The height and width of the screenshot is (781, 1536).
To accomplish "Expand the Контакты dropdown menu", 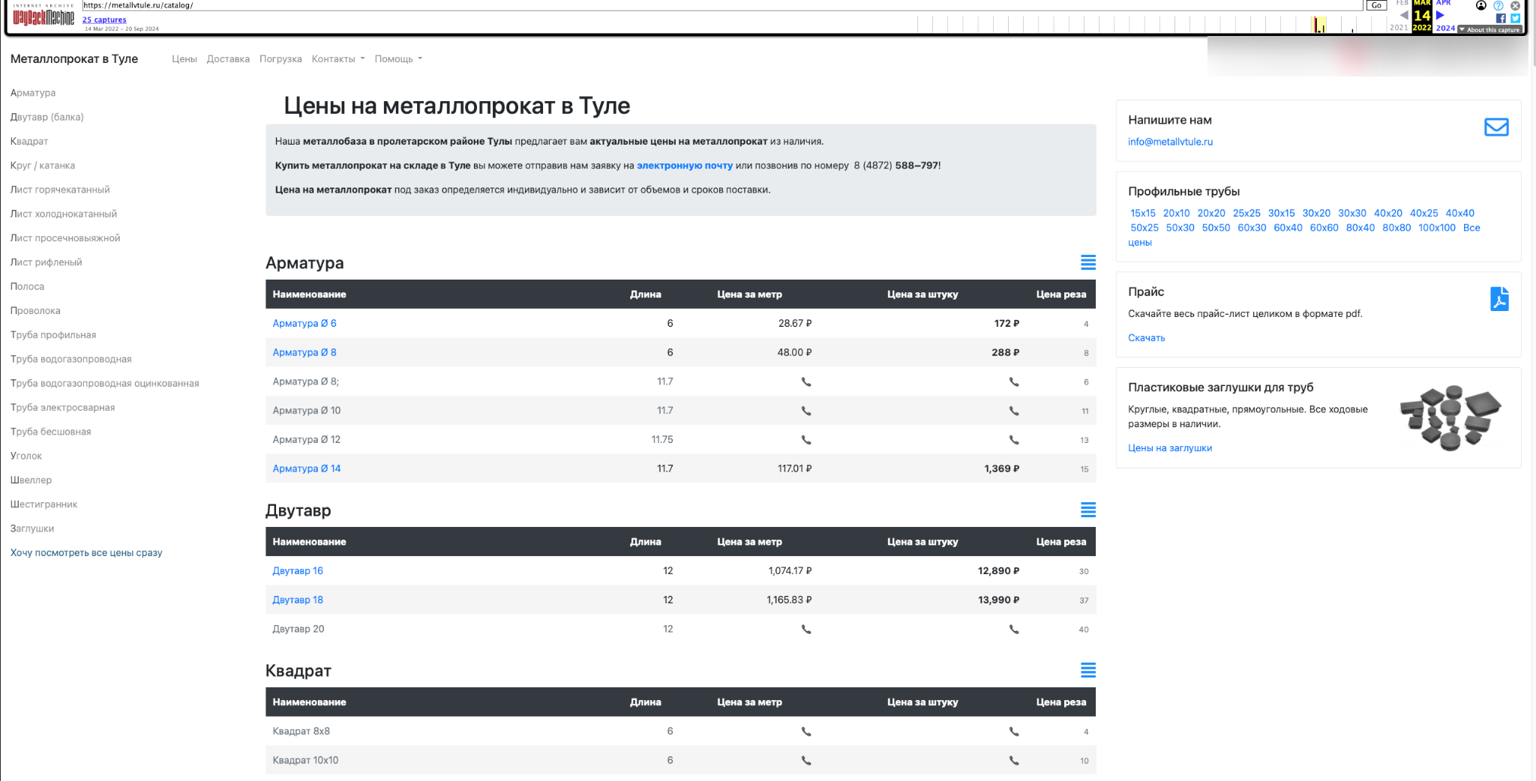I will point(338,59).
